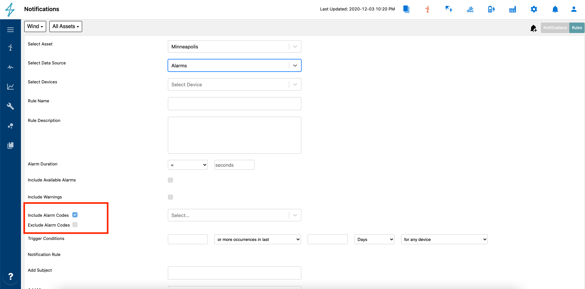Click into the Add Subject field
Screen dimensions: 585x289
(235, 273)
